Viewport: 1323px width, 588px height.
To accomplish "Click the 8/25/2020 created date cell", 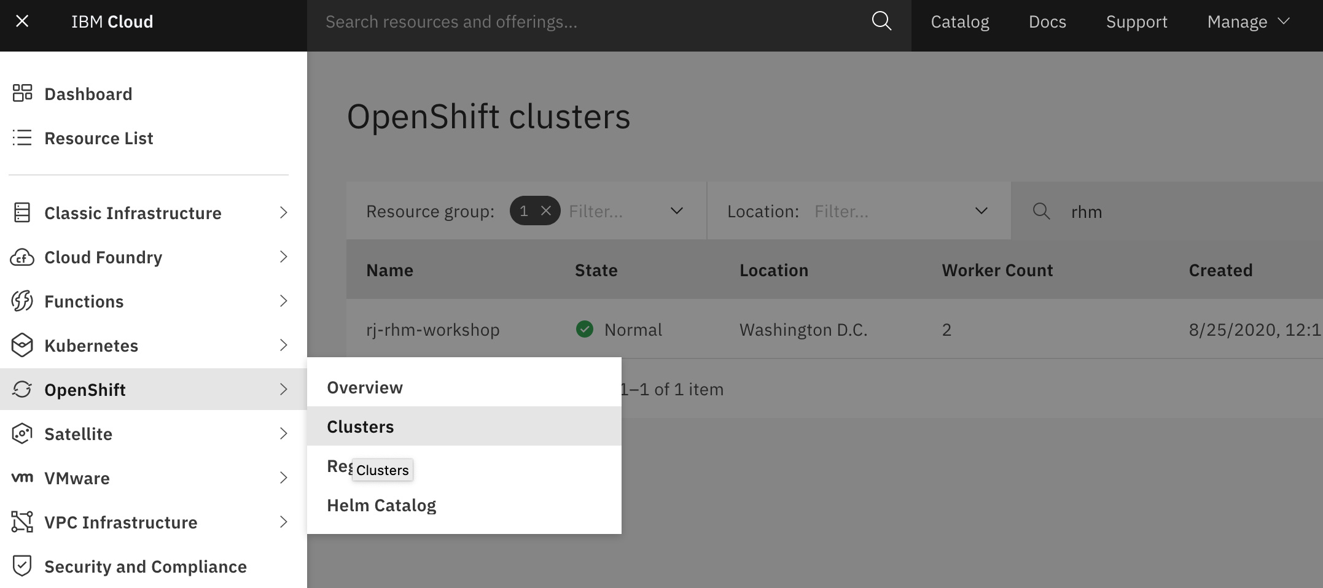I will 1255,330.
